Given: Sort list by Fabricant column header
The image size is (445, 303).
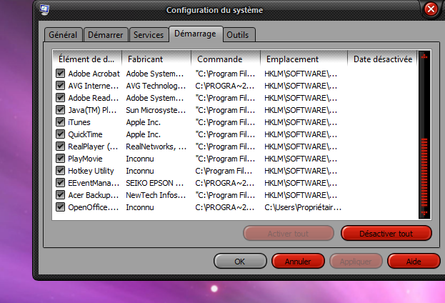Looking at the screenshot, I should click(x=156, y=59).
